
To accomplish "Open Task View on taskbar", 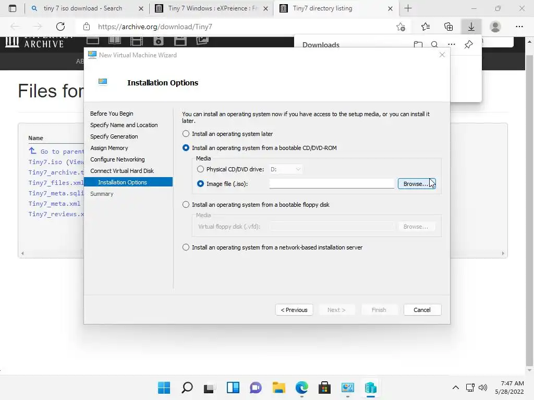I will coord(210,387).
